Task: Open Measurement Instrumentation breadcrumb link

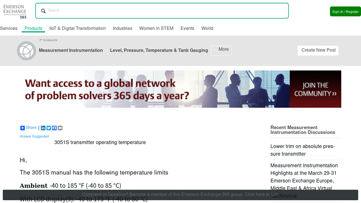Action: pos(71,50)
